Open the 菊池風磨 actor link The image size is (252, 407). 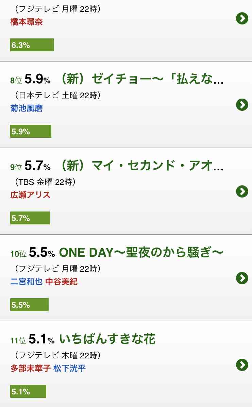pos(27,108)
